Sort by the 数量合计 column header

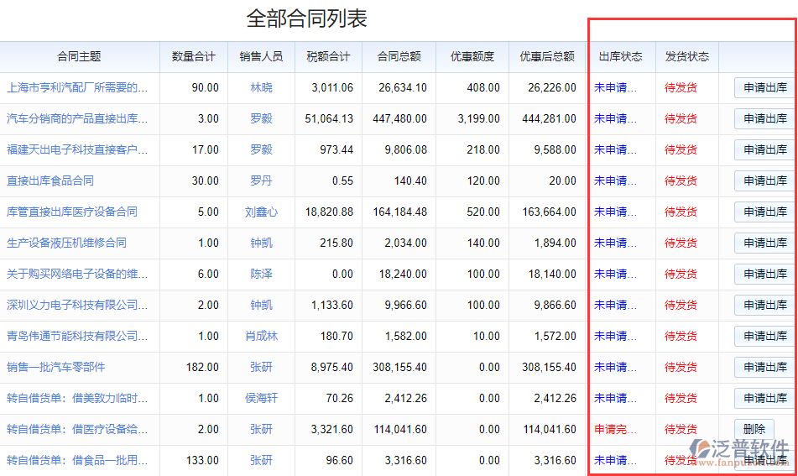coord(193,56)
